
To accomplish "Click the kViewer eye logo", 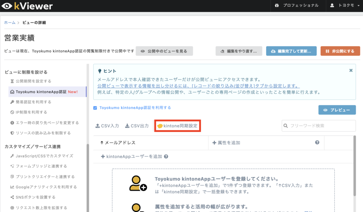I will [7, 6].
